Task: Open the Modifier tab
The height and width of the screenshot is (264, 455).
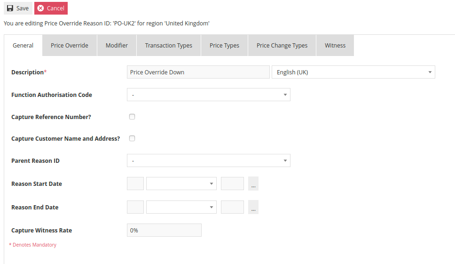Action: click(117, 46)
